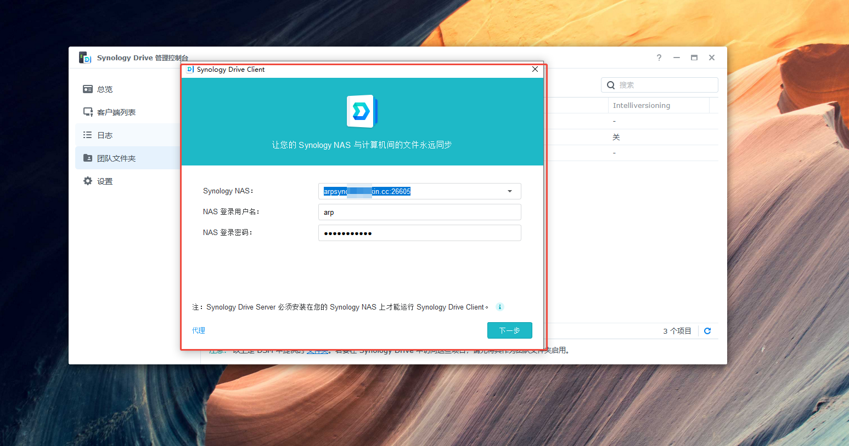
Task: Click the refresh icon in the footer
Action: pyautogui.click(x=707, y=331)
